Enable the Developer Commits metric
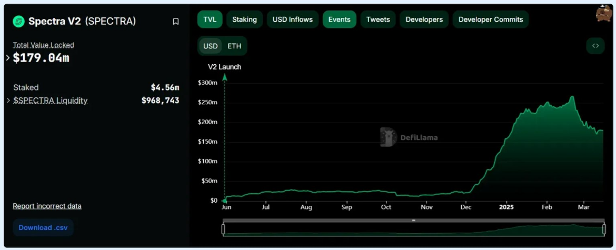Viewport: 616px width, 250px height. 491,19
